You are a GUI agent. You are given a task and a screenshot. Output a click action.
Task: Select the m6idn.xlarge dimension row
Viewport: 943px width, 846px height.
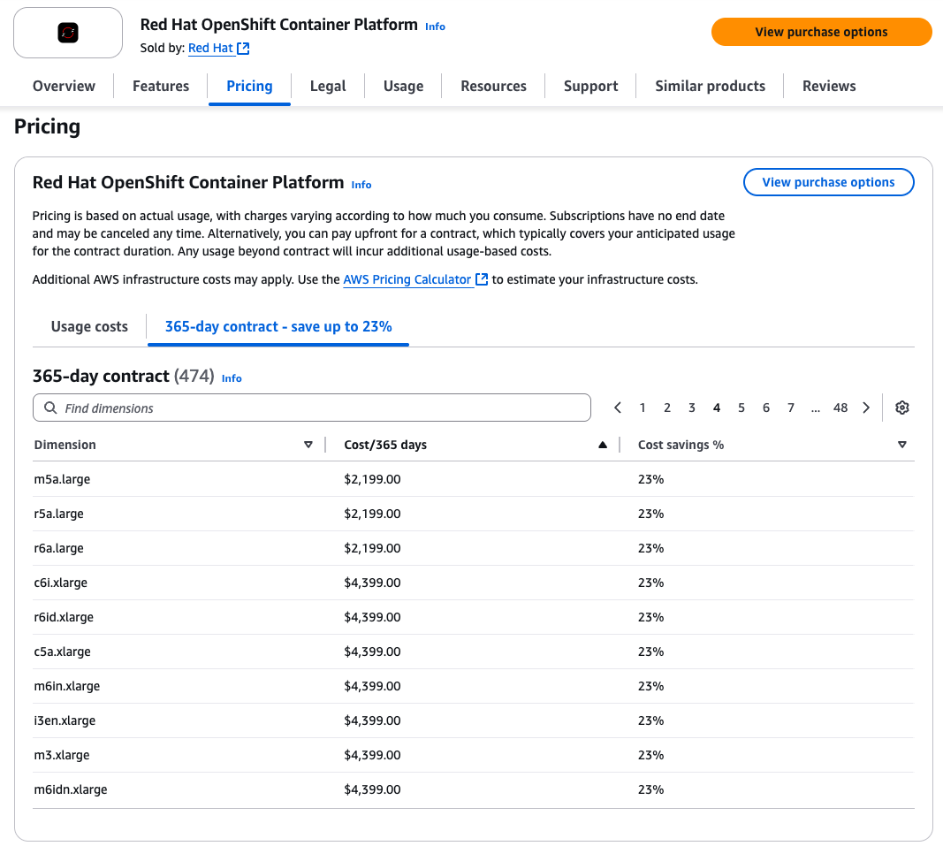474,789
